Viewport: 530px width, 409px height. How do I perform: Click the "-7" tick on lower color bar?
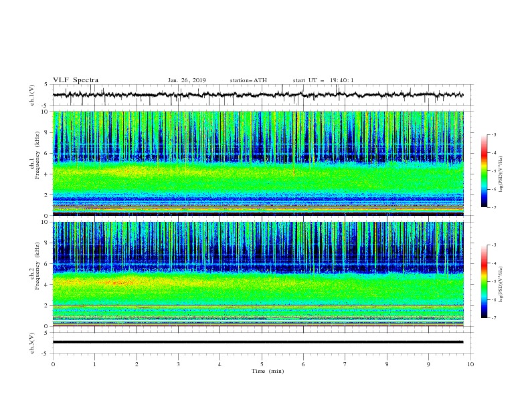pyautogui.click(x=493, y=318)
